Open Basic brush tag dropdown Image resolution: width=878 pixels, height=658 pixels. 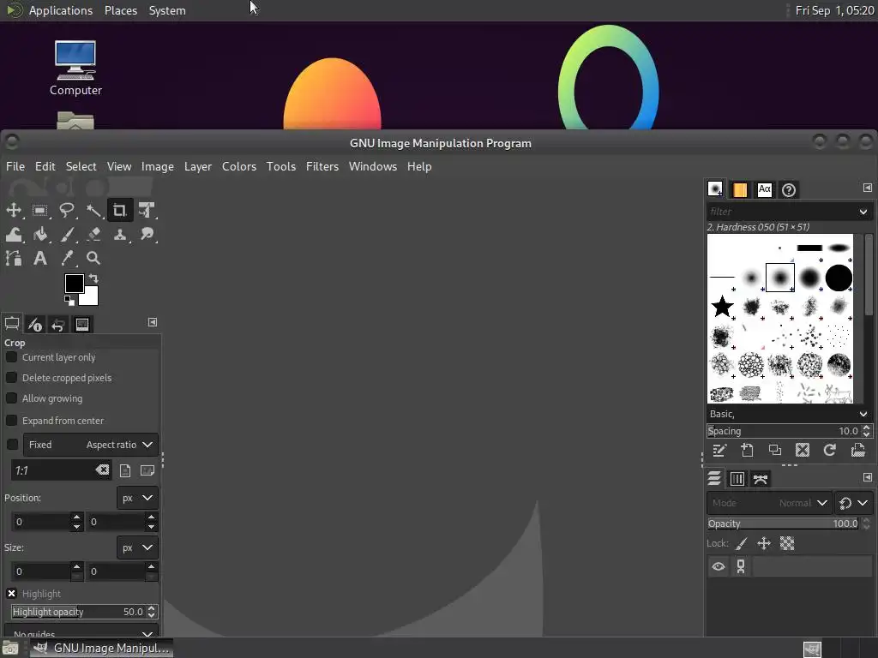click(863, 414)
